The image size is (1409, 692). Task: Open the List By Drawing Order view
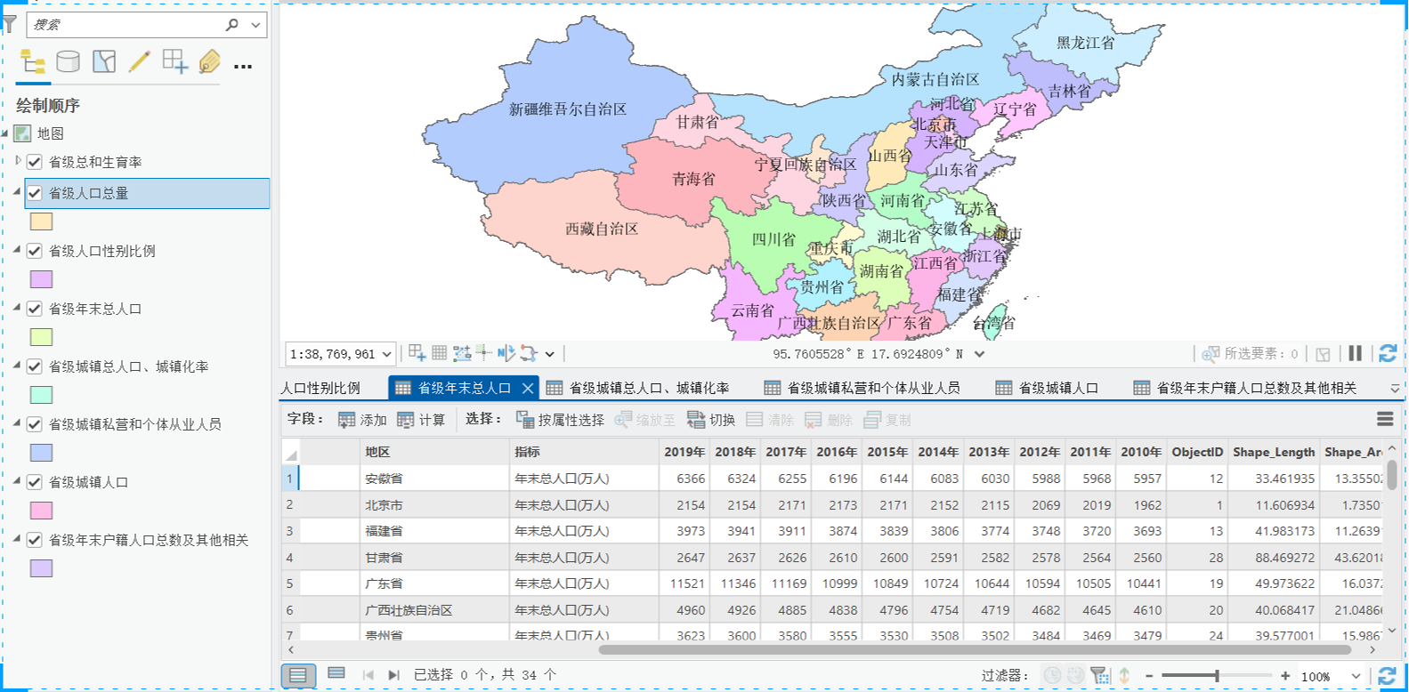pos(33,61)
